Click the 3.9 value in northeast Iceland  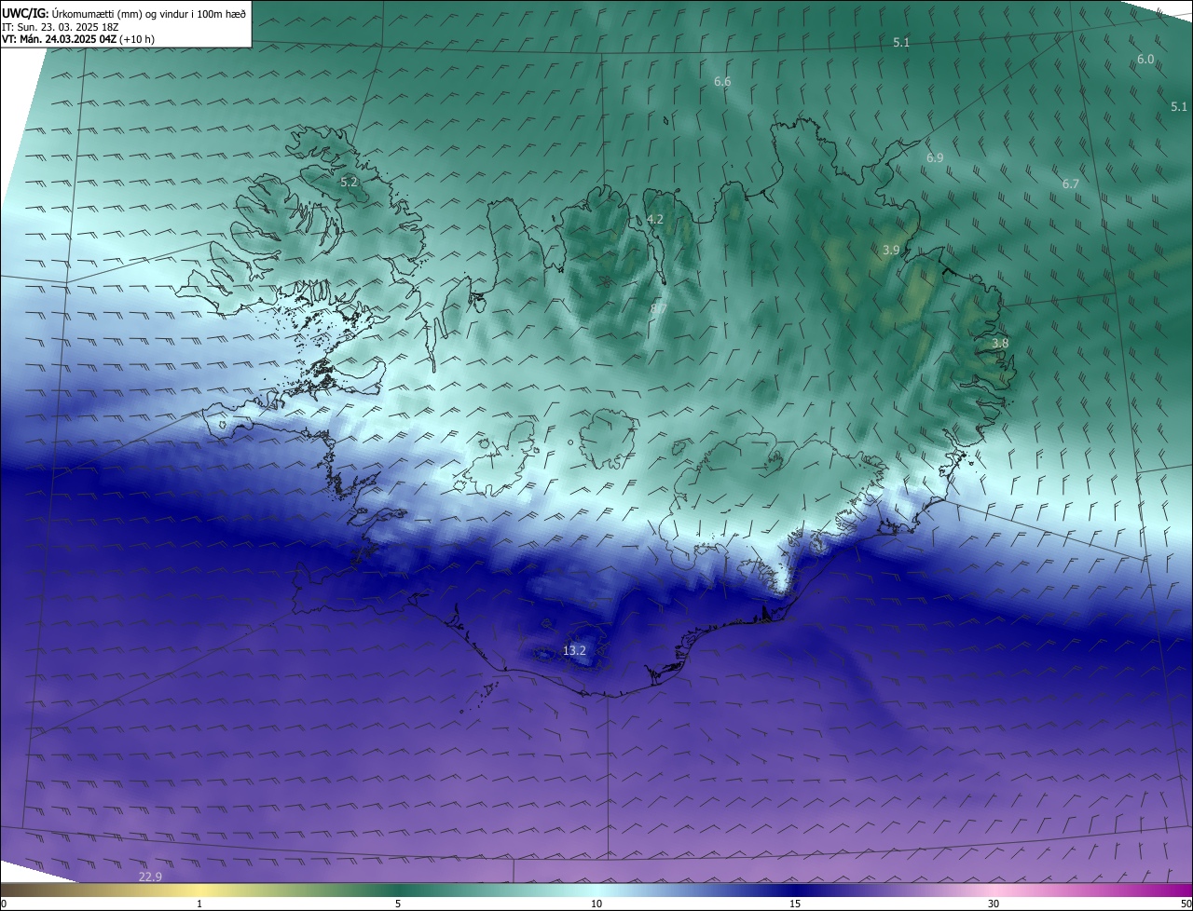(x=891, y=250)
